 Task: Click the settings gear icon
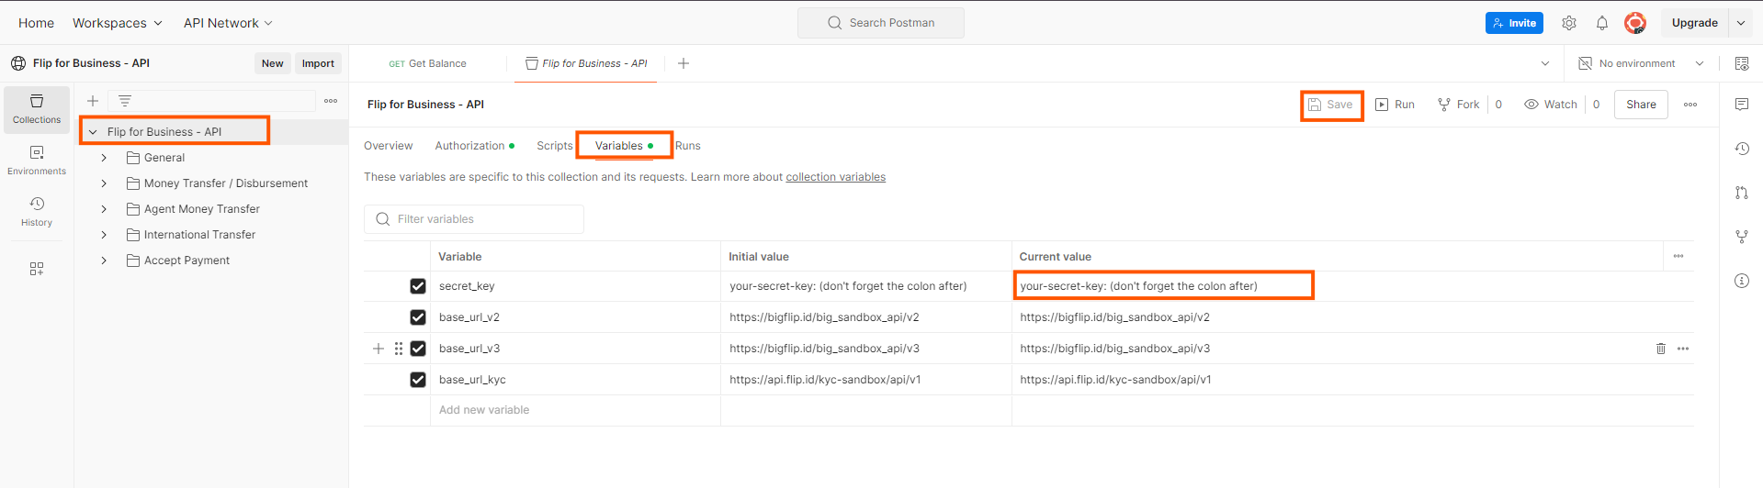pyautogui.click(x=1569, y=23)
